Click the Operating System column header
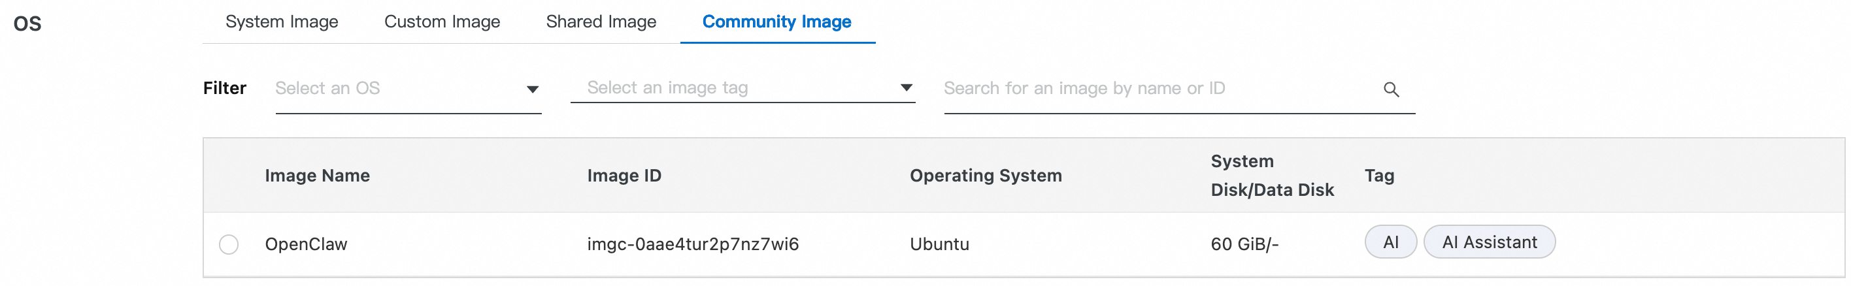The image size is (1851, 286). [985, 176]
